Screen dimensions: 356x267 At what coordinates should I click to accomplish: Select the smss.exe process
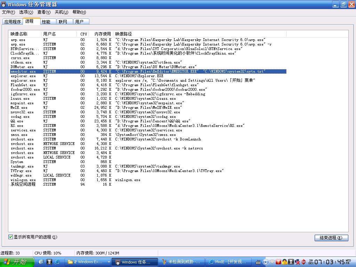148,135
